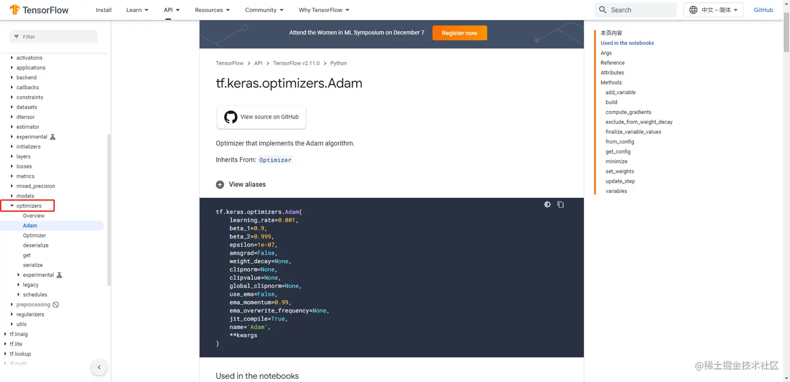Jump to compute_gradients method
This screenshot has height=382, width=790.
tap(628, 113)
